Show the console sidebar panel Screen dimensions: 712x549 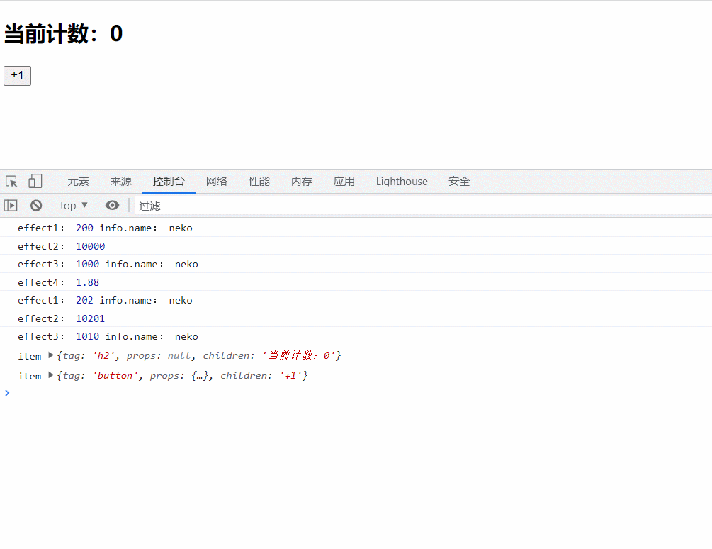click(11, 206)
